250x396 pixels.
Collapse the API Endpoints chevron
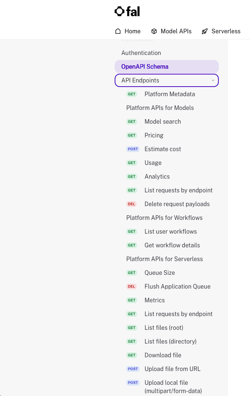213,80
